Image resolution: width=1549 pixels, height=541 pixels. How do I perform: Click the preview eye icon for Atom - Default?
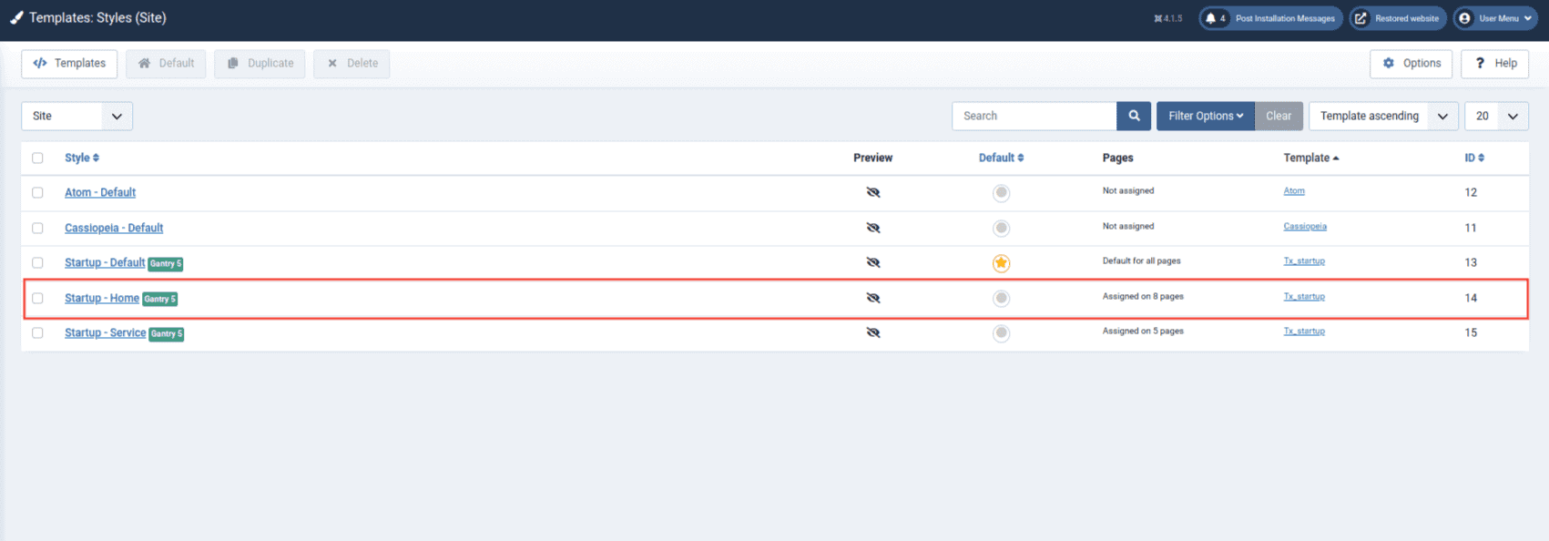click(872, 192)
